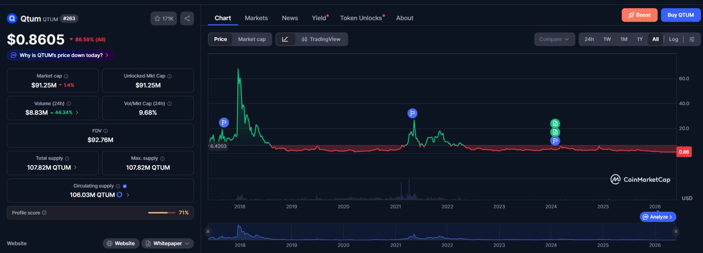703x253 pixels.
Task: Select the 1M time range
Action: [624, 39]
